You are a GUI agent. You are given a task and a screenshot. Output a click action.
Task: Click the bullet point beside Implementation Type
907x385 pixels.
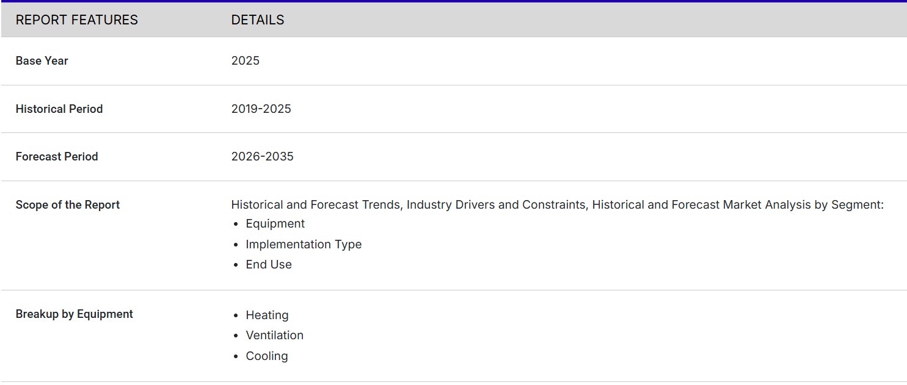coord(236,245)
